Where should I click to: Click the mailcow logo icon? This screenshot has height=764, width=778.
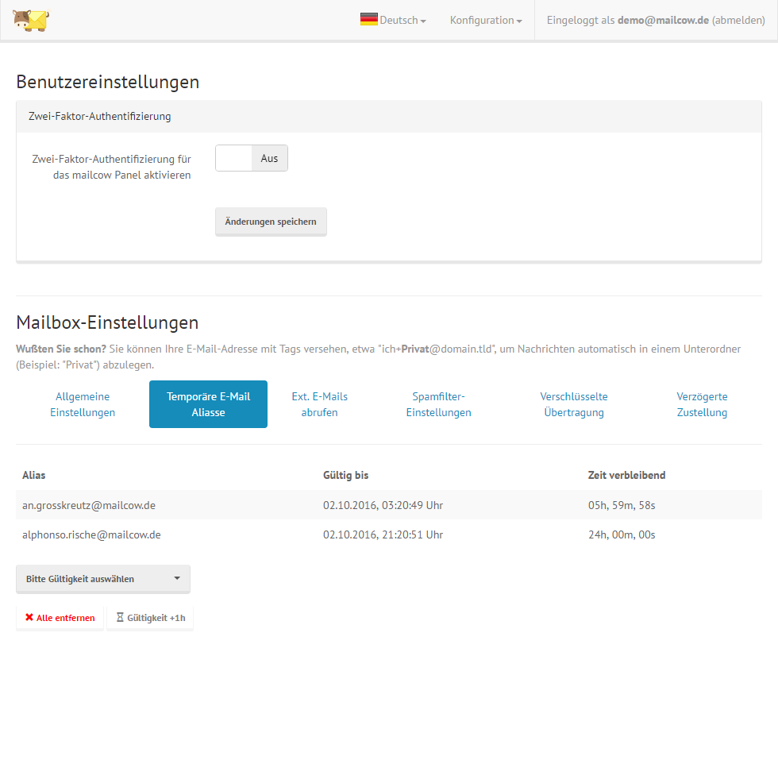click(x=31, y=21)
